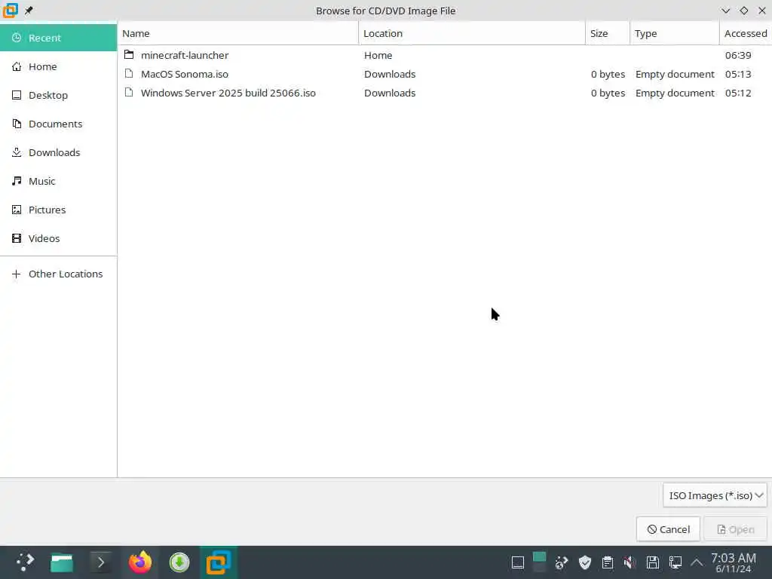This screenshot has width=772, height=579.
Task: Cancel the file browse dialog
Action: click(668, 529)
